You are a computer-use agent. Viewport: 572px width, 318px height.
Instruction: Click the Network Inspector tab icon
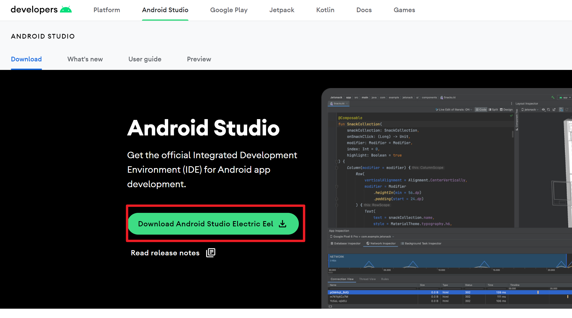click(366, 243)
